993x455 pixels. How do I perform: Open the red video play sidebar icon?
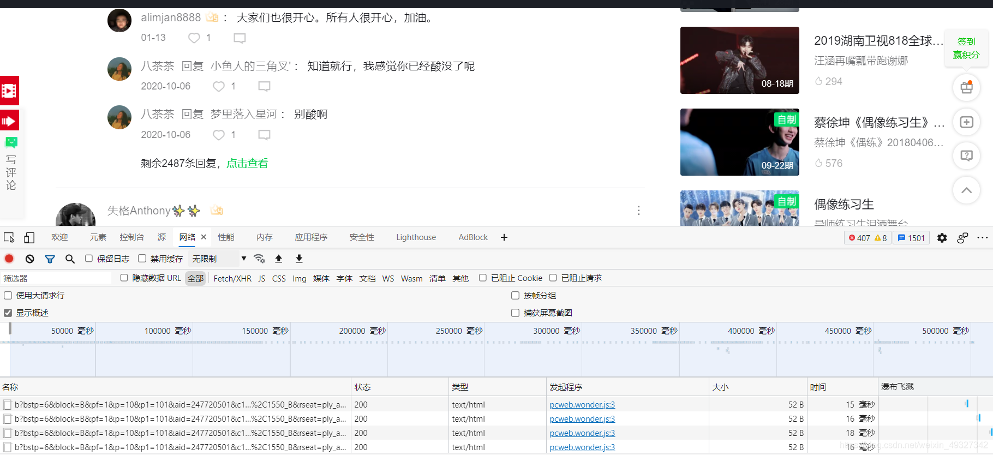(x=9, y=121)
